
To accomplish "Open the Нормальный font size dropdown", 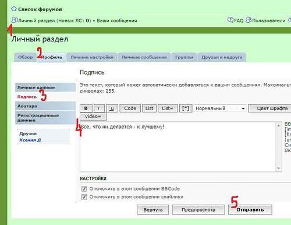I will point(220,108).
